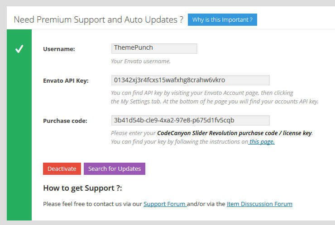
Task: Click the green activation status sidebar
Action: [x=19, y=136]
